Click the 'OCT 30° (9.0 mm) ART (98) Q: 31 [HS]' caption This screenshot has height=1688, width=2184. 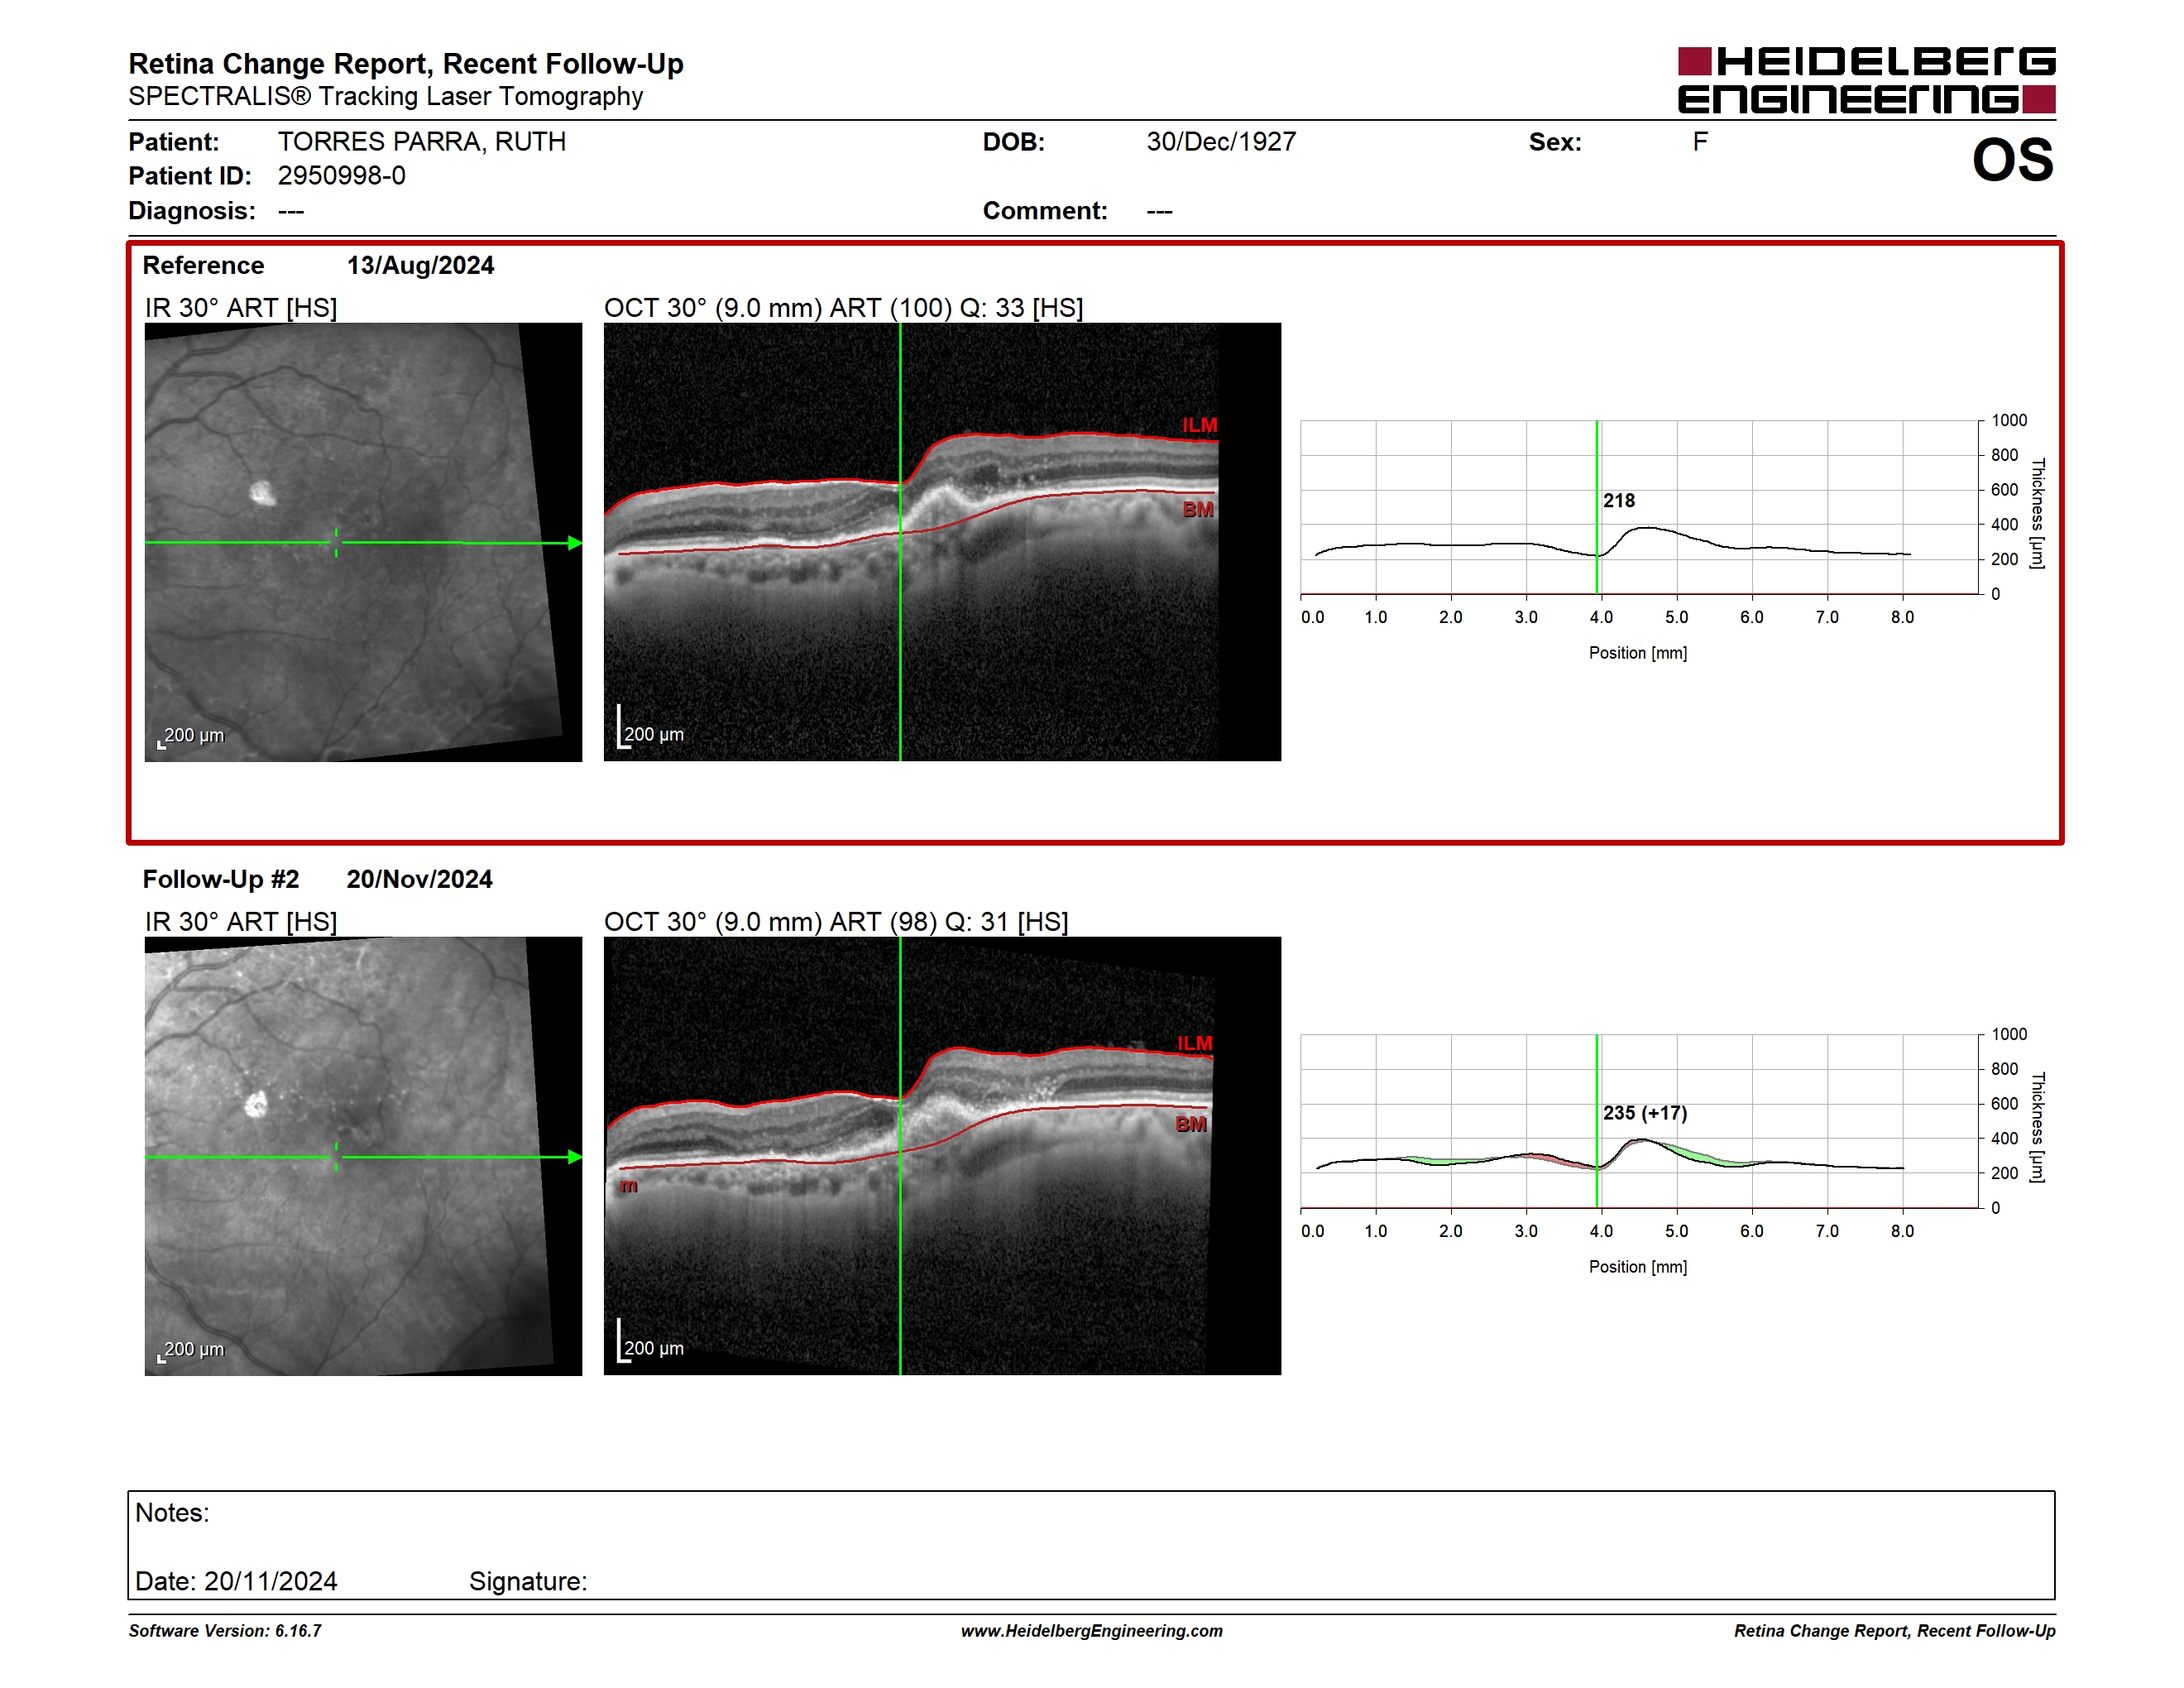click(836, 922)
